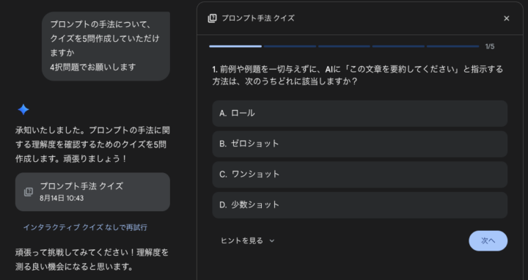Click the 次へ button
This screenshot has height=280, width=528.
coord(488,240)
